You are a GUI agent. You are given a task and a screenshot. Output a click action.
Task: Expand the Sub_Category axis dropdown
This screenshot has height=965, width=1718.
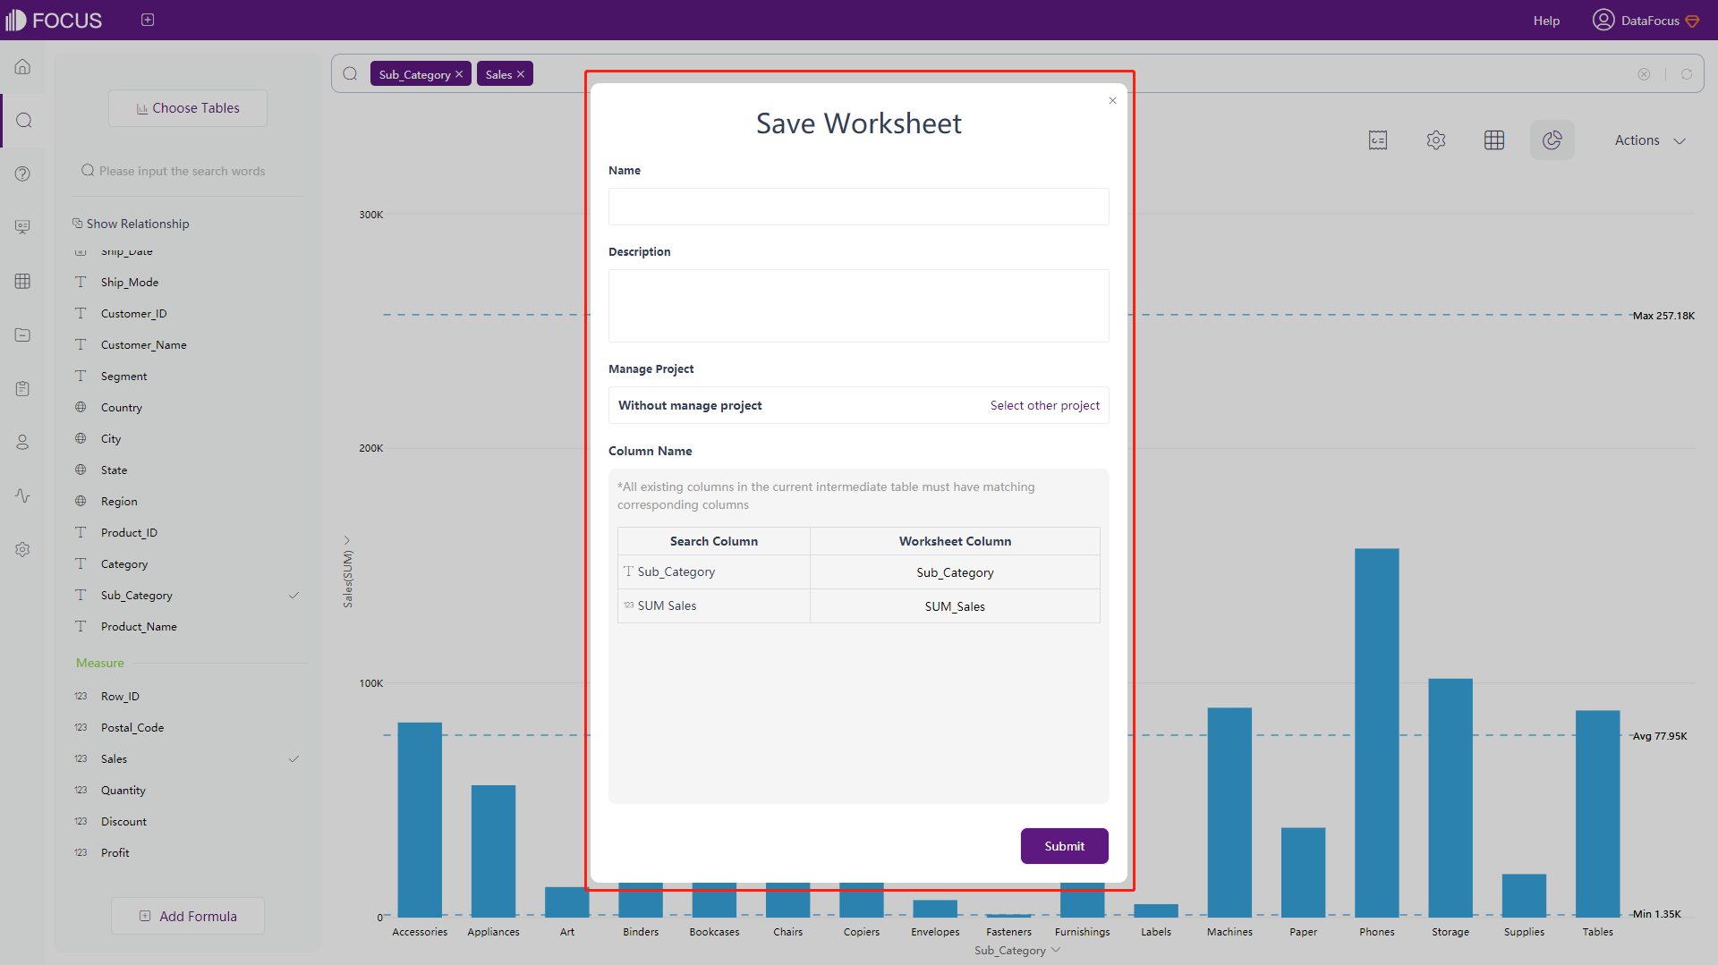(x=1057, y=950)
